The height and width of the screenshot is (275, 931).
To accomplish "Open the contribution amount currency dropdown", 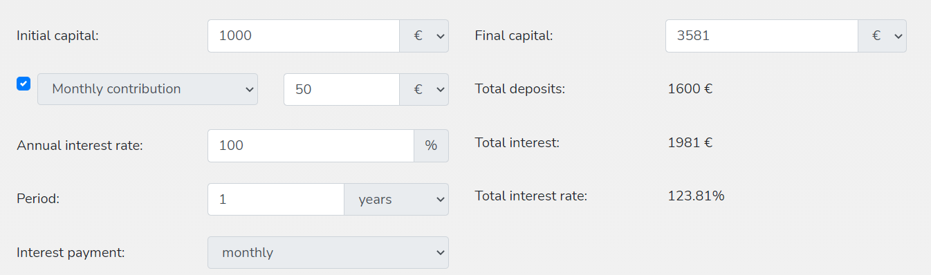I will [x=424, y=89].
